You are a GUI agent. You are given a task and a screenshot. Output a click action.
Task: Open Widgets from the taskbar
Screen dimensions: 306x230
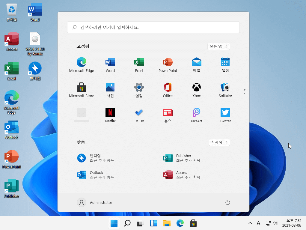tap(153, 223)
